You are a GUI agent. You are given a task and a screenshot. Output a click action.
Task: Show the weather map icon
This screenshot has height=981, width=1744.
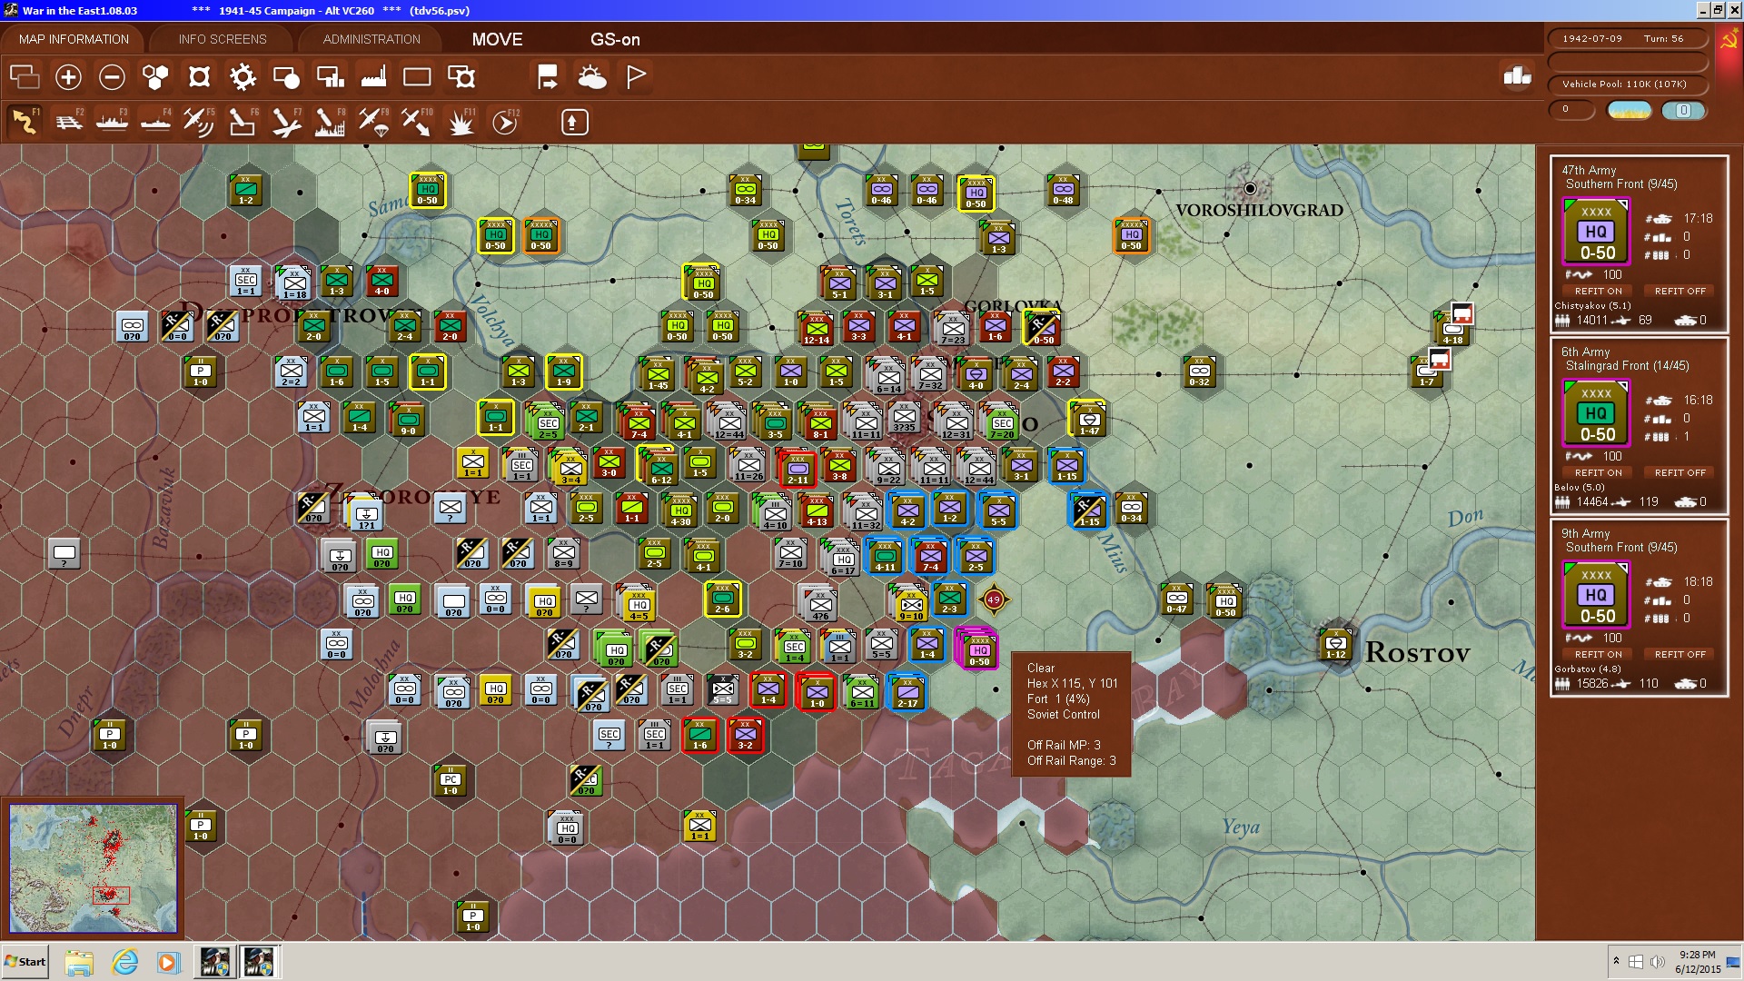click(x=592, y=77)
